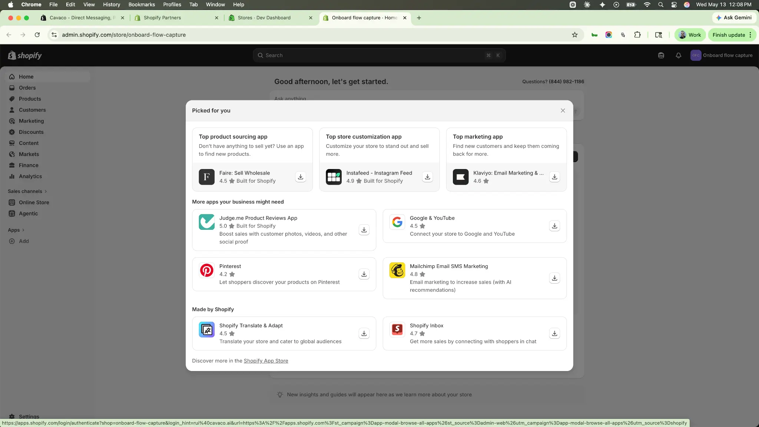Viewport: 759px width, 427px height.
Task: Open Home in the sidebar
Action: (x=48, y=77)
